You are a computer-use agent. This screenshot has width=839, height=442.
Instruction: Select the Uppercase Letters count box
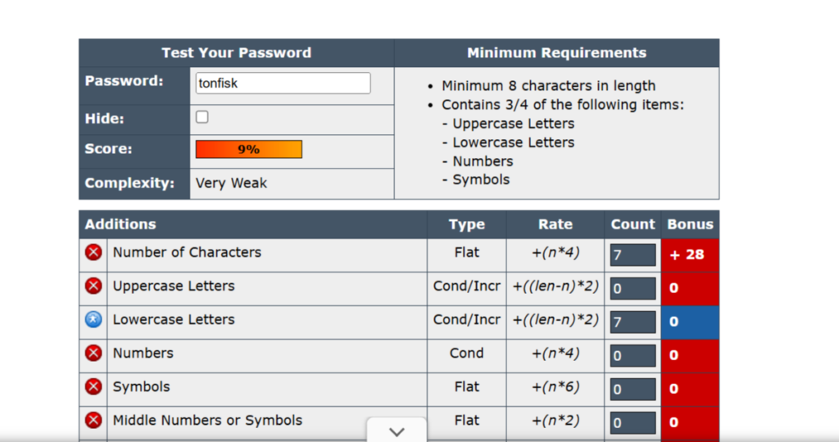pyautogui.click(x=633, y=289)
